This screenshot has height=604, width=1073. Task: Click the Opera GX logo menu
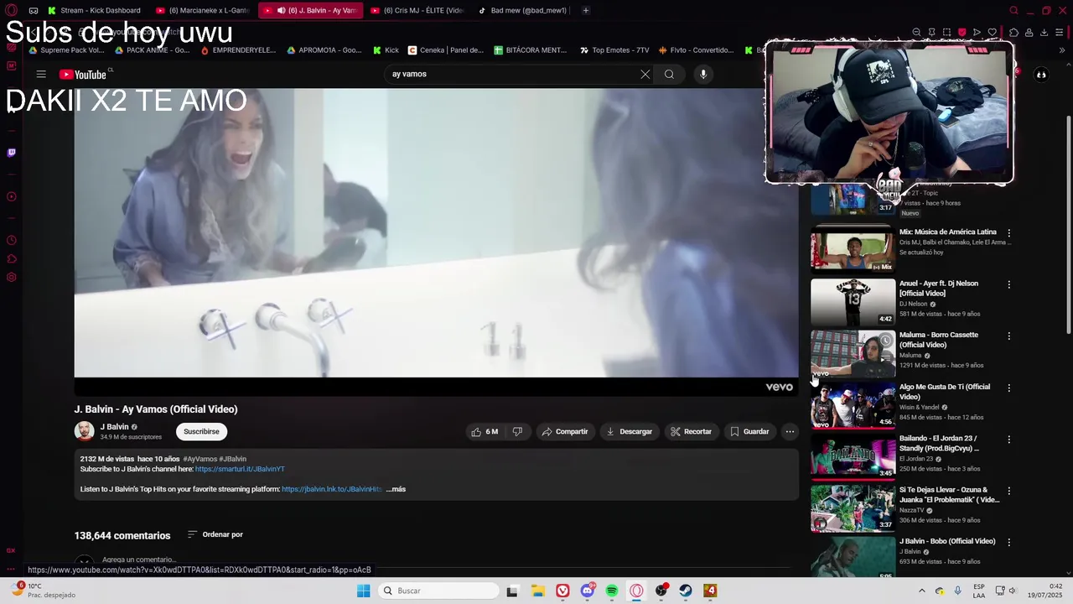click(11, 10)
